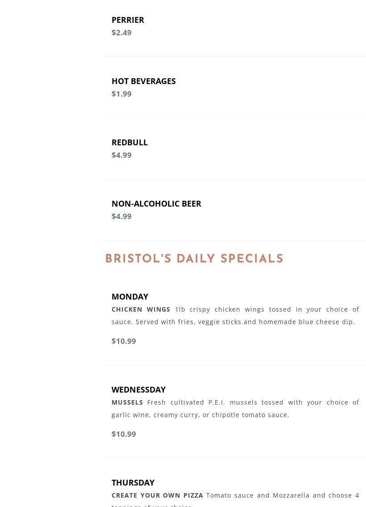Click the THURSDAY special title

click(133, 482)
